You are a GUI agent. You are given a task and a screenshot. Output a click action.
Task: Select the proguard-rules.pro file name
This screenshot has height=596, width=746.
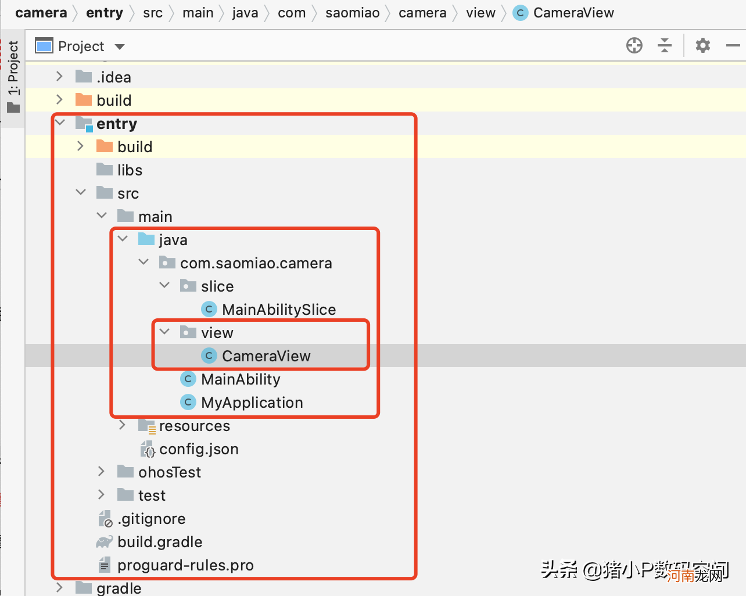pos(185,565)
